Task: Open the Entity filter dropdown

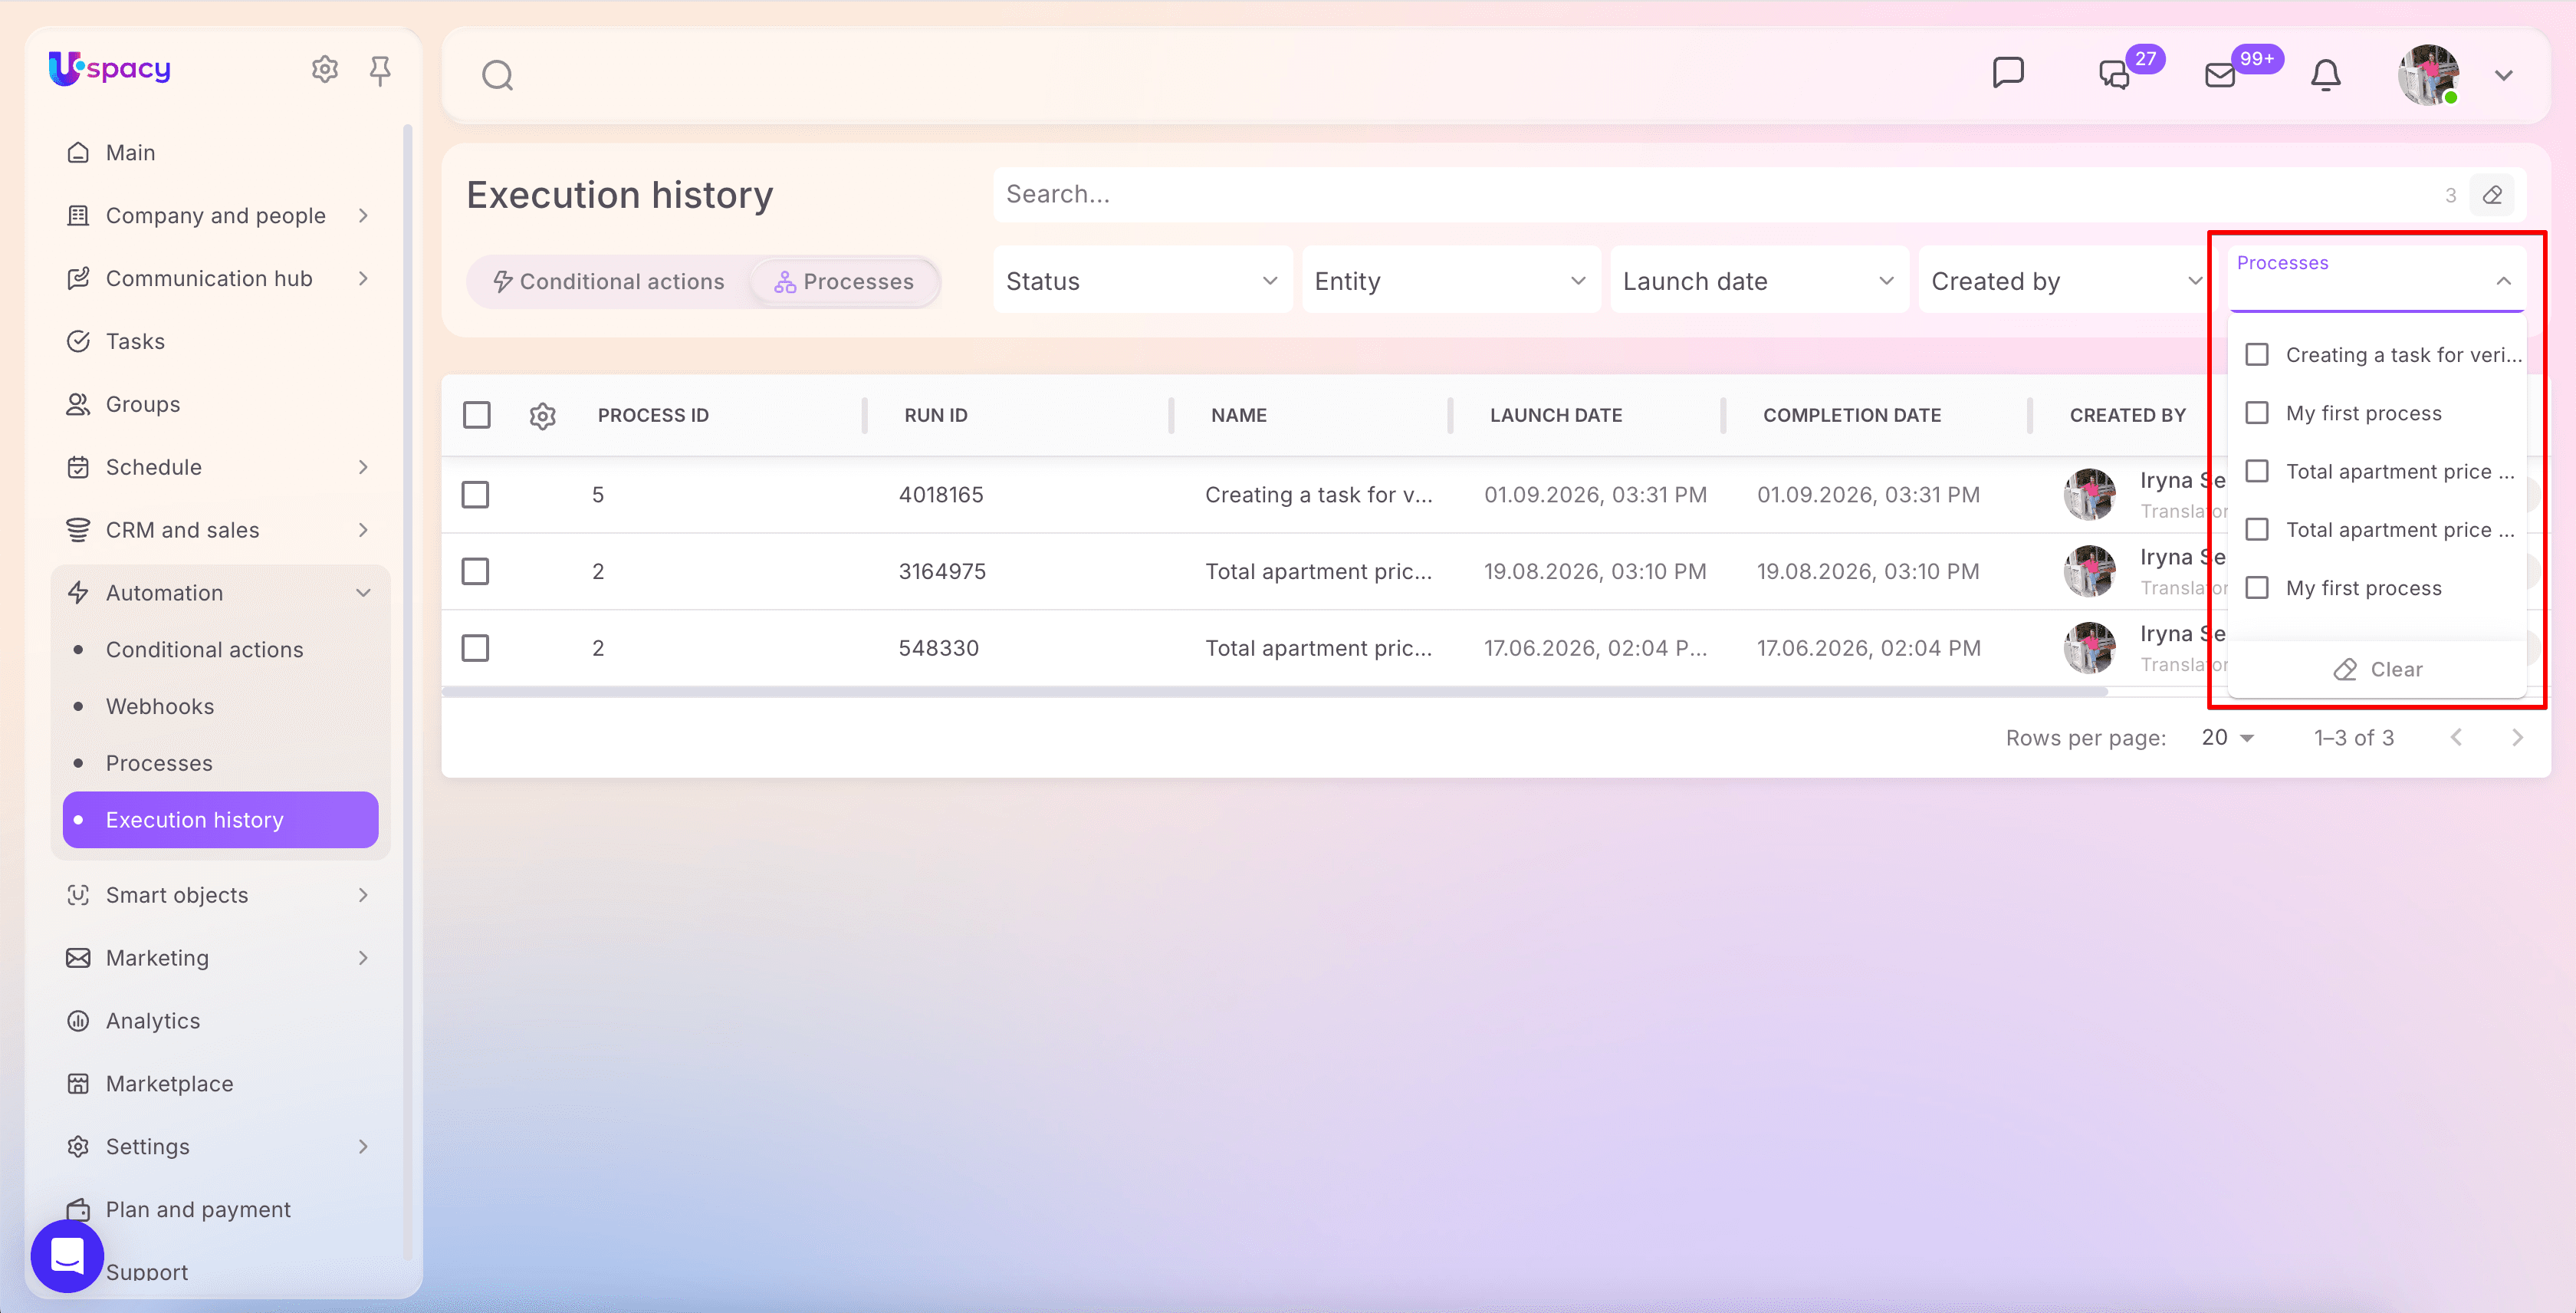Action: (x=1451, y=281)
